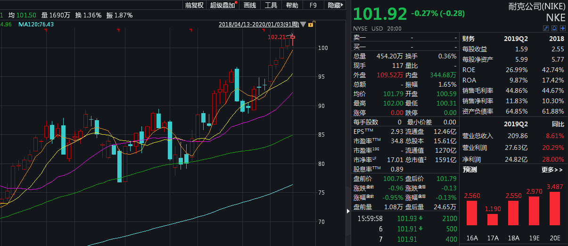Click the 102.21 high price label
This screenshot has height=246, width=568.
tap(277, 37)
